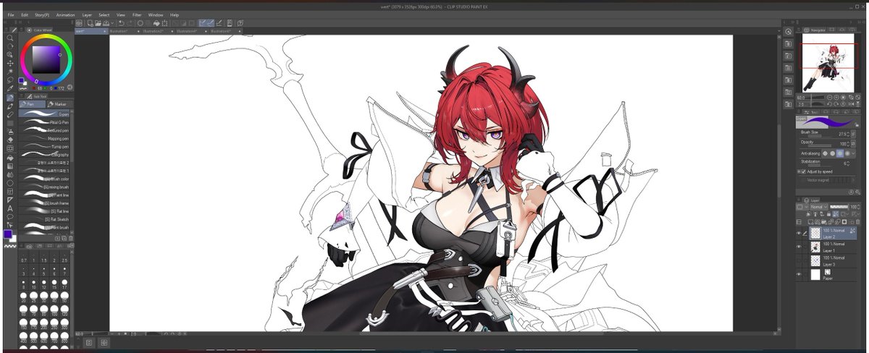Open the Layer menu
The image size is (869, 353).
coord(87,14)
